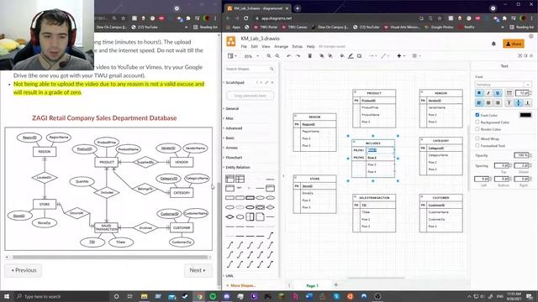Click the notification bell icon in draw.io

click(x=493, y=44)
